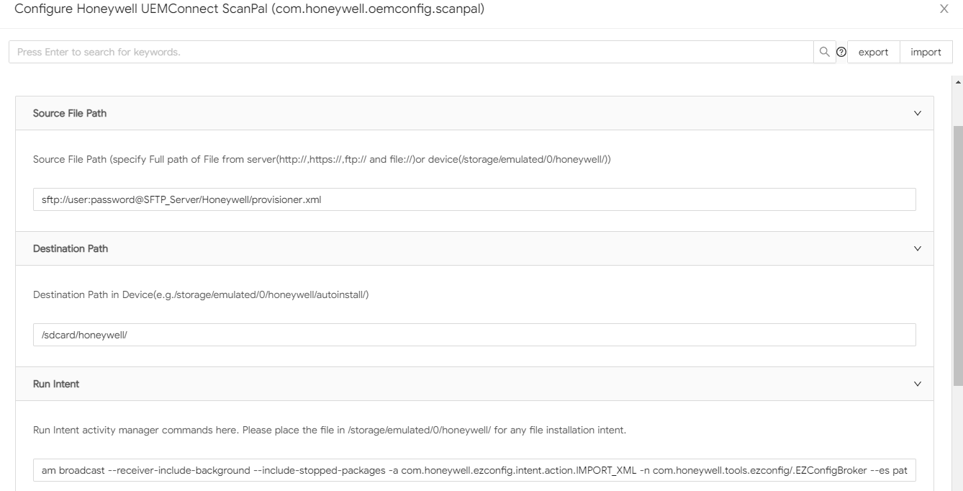Click the import button
Image resolution: width=963 pixels, height=491 pixels.
(926, 52)
